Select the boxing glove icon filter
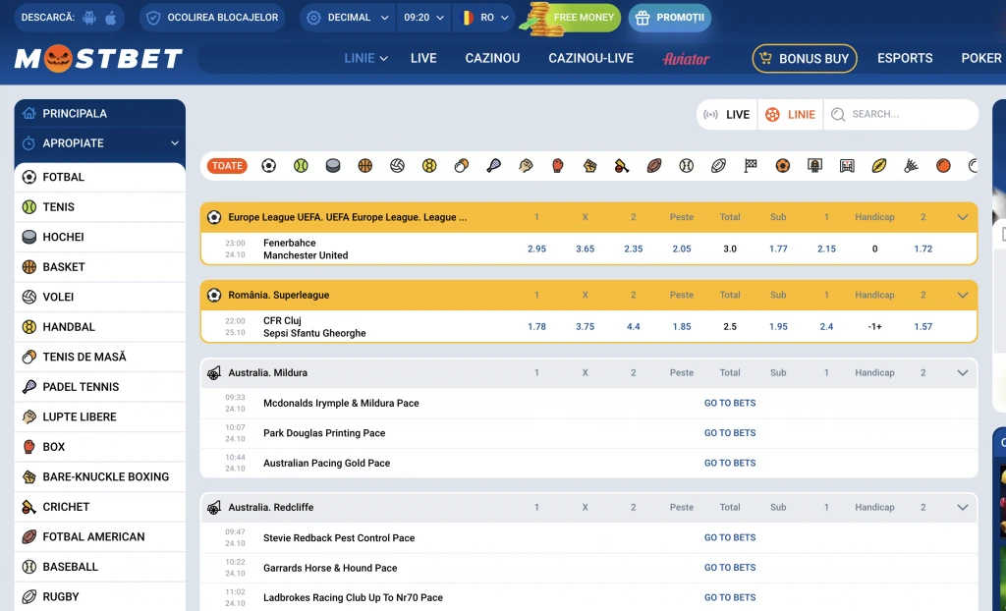The width and height of the screenshot is (1006, 611). 558,166
